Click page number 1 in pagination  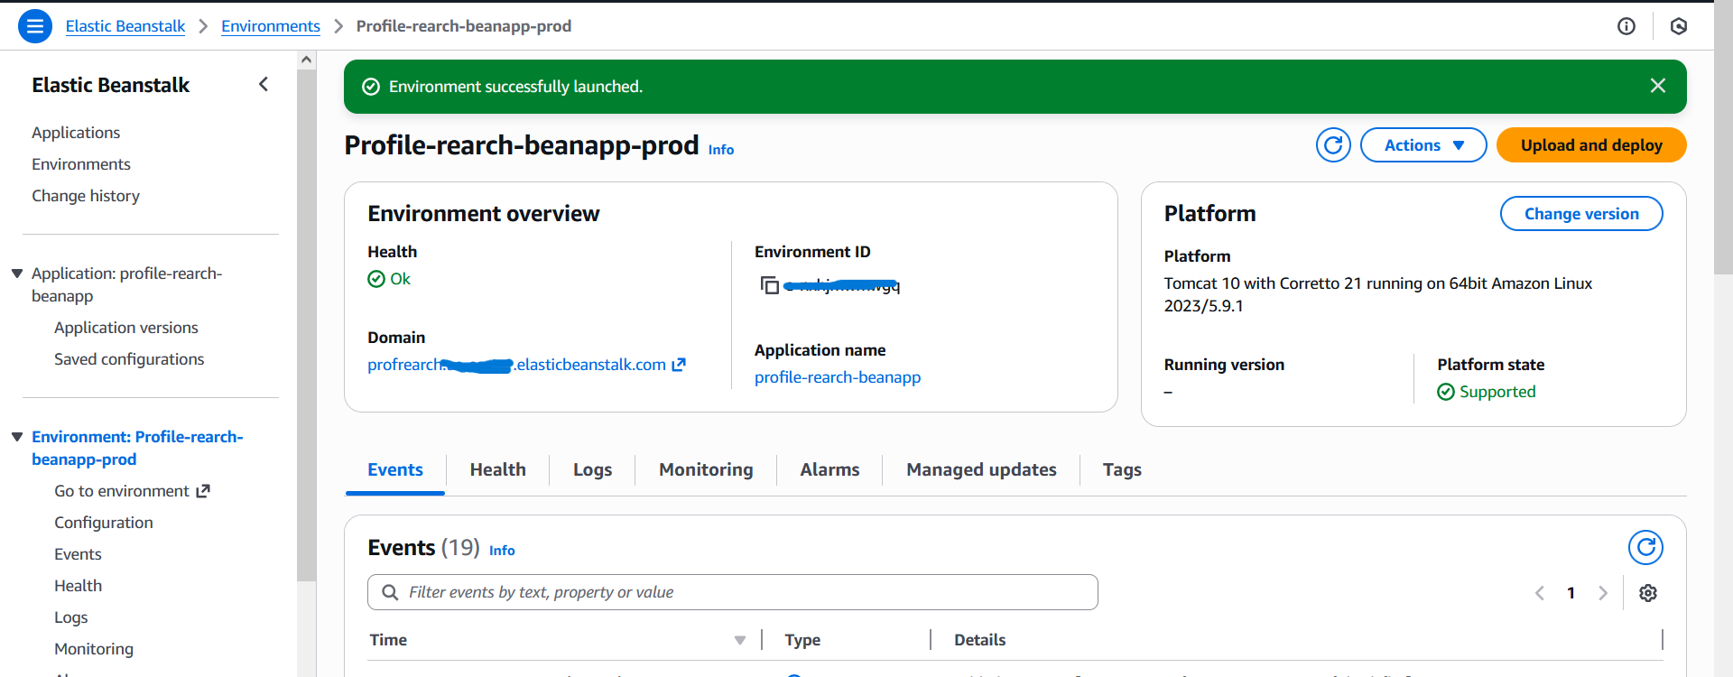tap(1571, 593)
